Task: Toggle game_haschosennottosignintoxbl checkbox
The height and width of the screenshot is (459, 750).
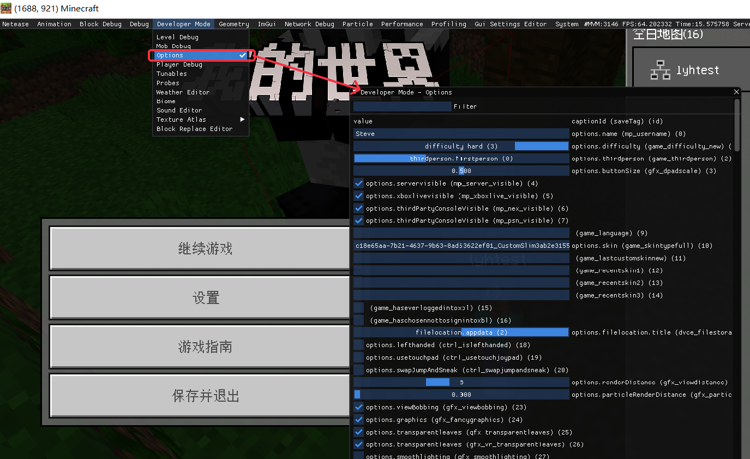Action: point(358,320)
